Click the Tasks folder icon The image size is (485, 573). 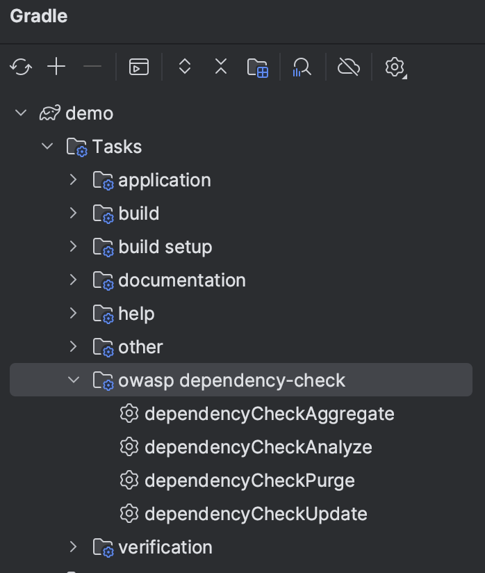point(76,147)
